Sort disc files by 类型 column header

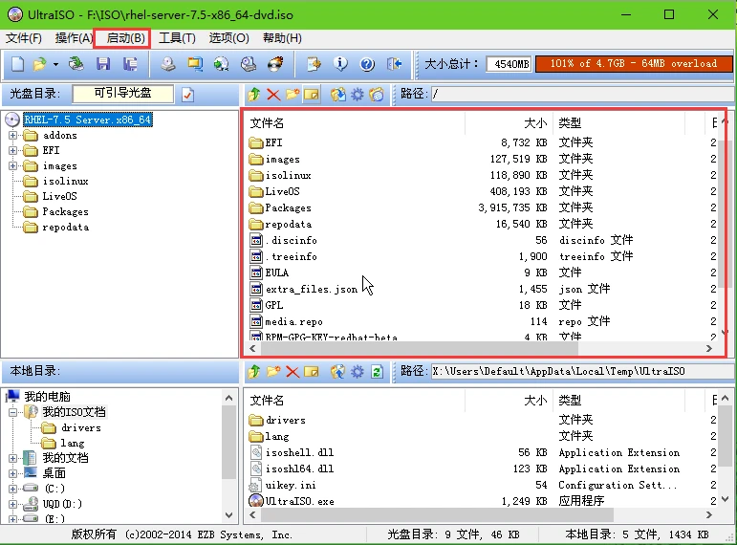point(619,123)
